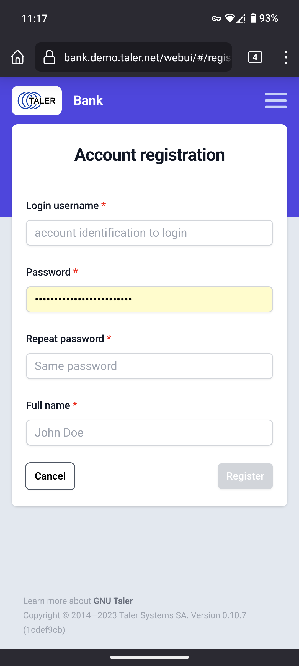Image resolution: width=299 pixels, height=666 pixels.
Task: Tap the browser home icon
Action: click(x=18, y=57)
